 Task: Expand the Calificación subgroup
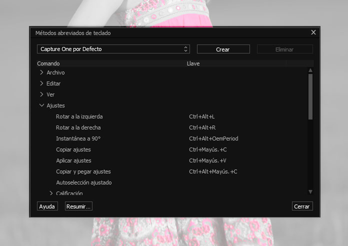point(51,193)
